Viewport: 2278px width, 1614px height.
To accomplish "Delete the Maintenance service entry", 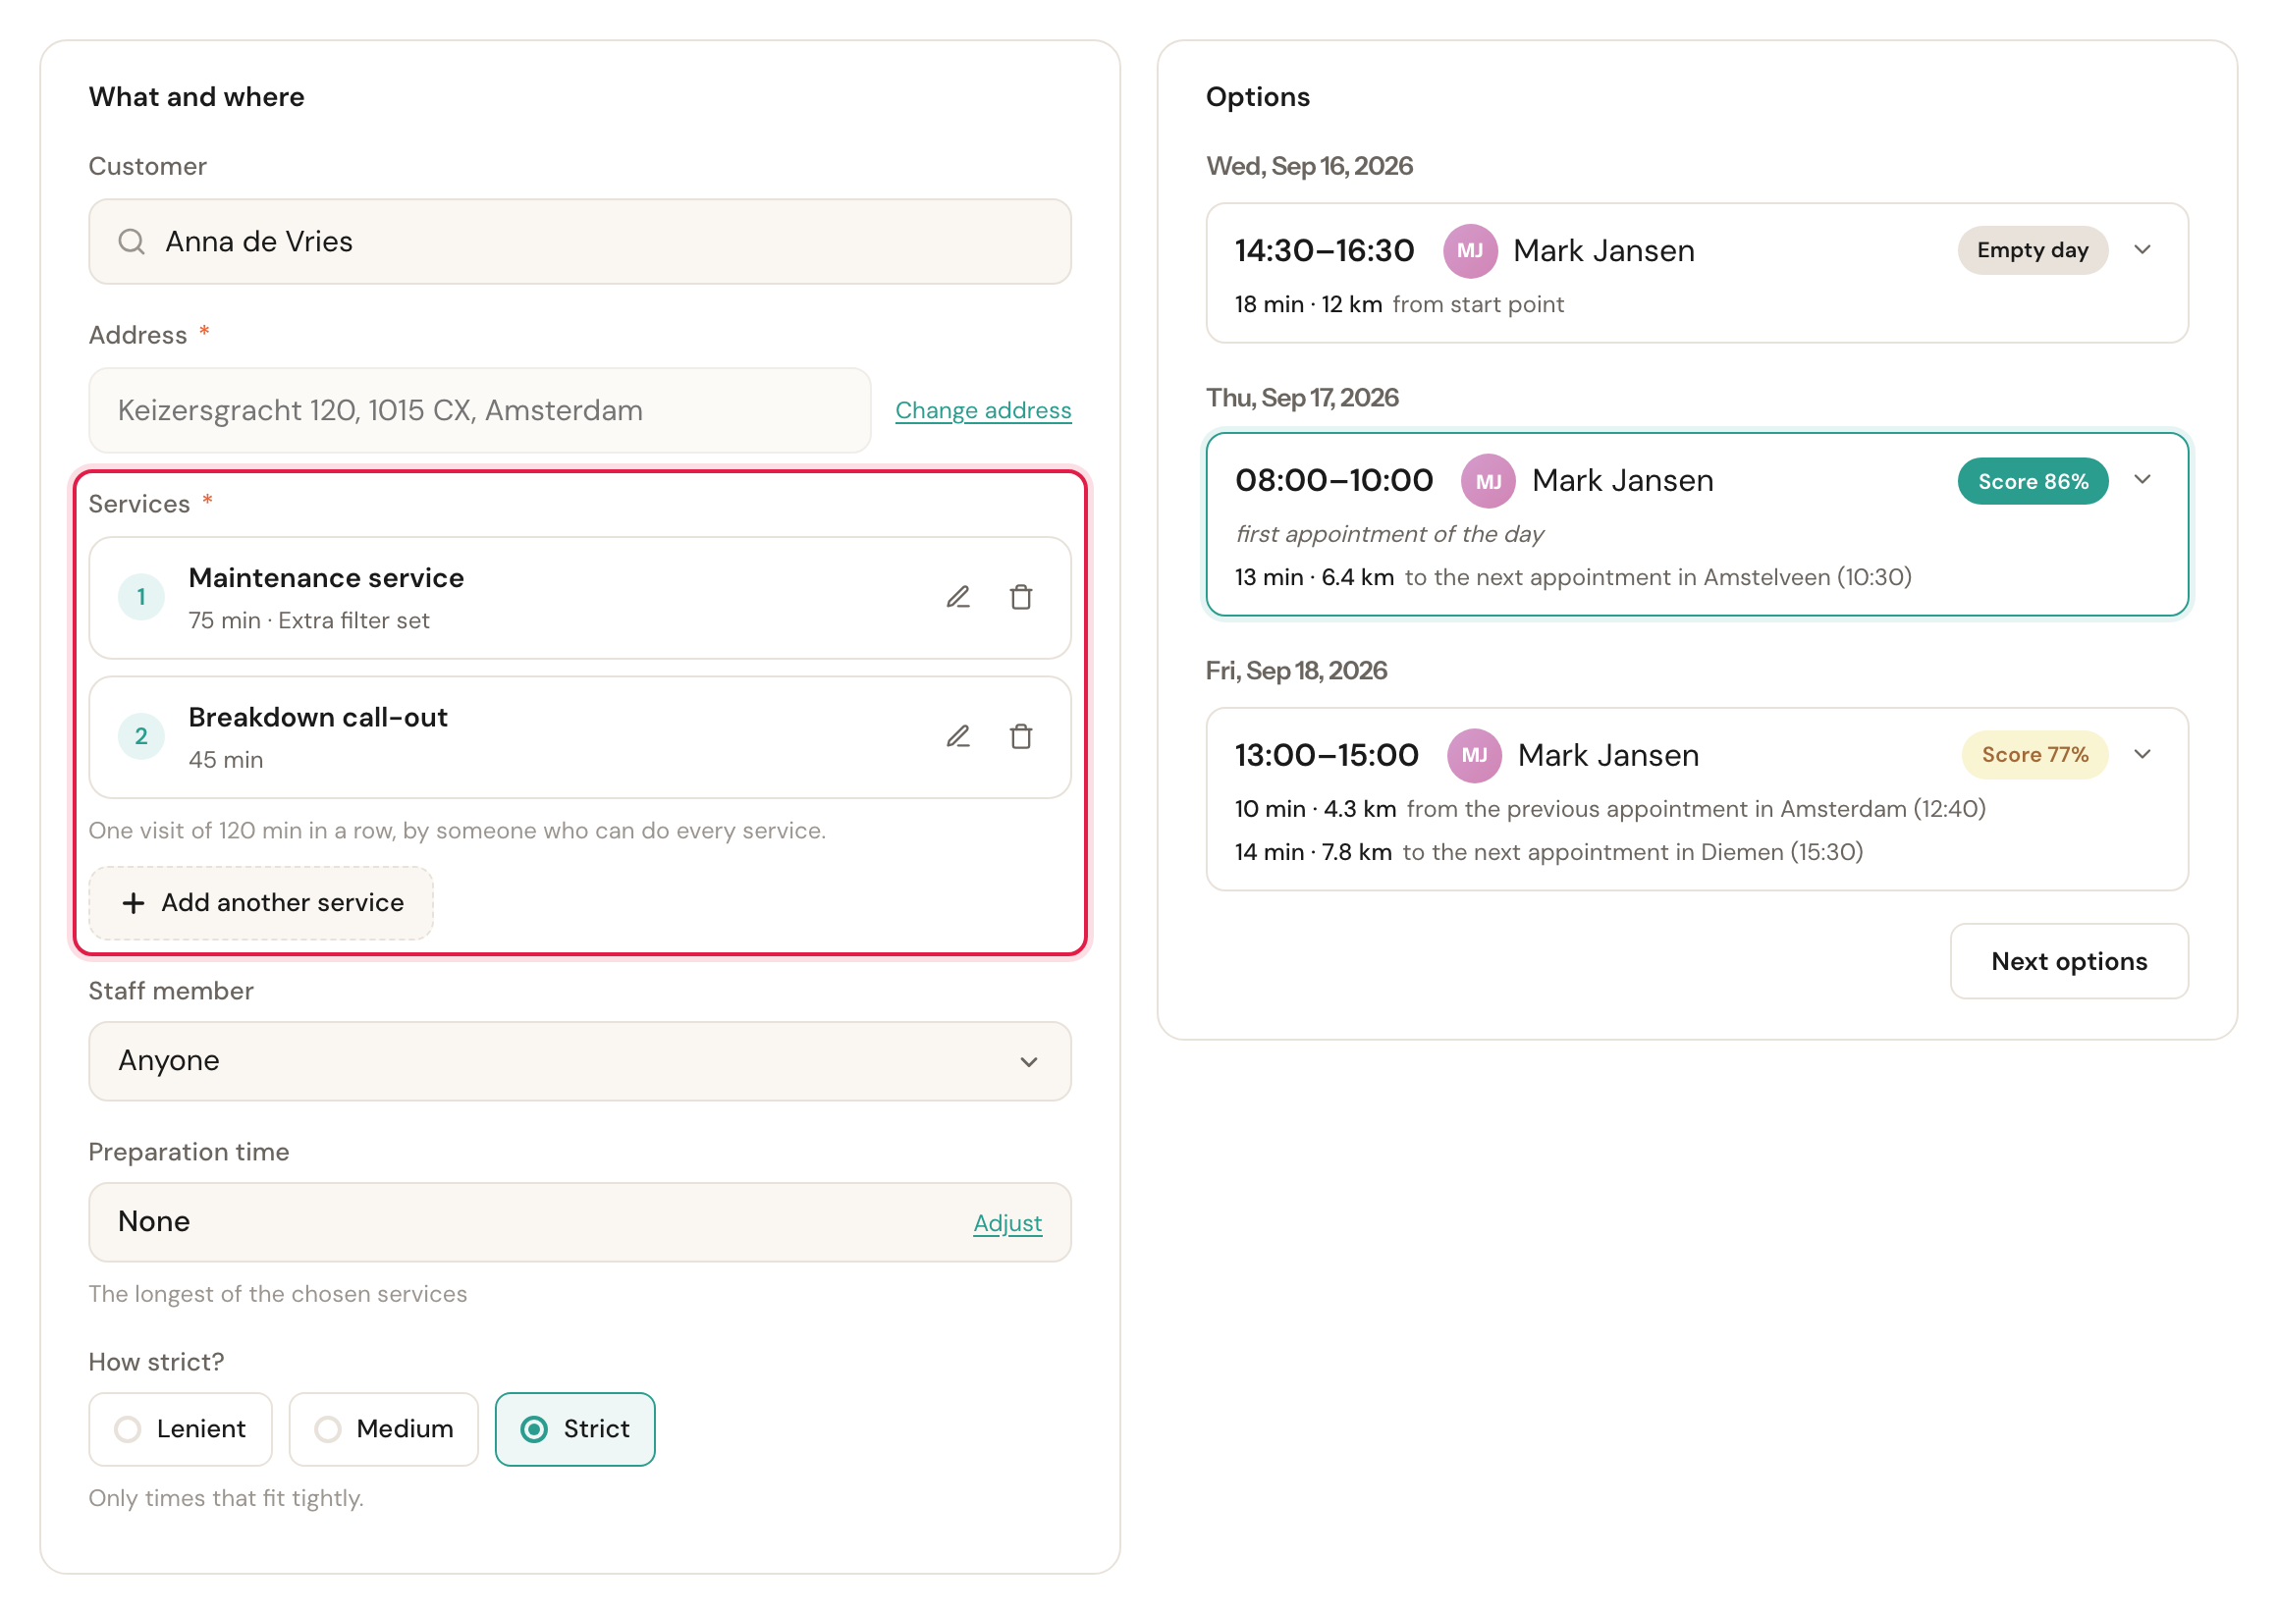I will click(x=1021, y=597).
